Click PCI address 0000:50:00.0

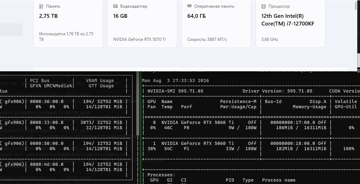point(46,143)
